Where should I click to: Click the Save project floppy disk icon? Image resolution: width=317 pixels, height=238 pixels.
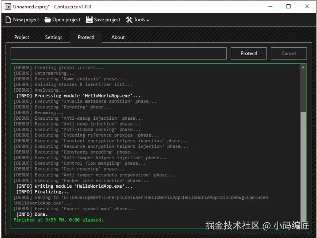[89, 20]
